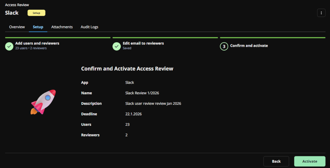Screen dimensions: 330x168
Task: Click the '23 users • 2 reviewers' subtitle
Action: click(x=31, y=48)
